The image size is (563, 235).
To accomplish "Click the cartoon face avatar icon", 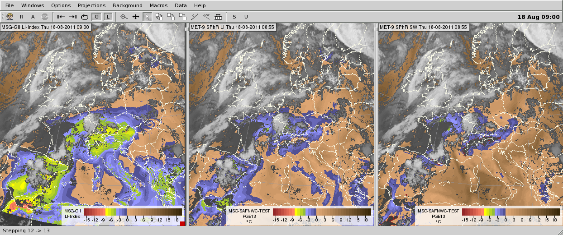I will (x=10, y=17).
